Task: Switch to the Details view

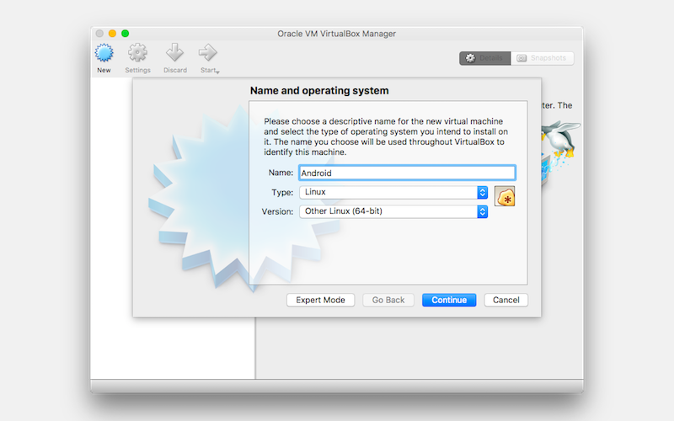Action: [x=485, y=58]
